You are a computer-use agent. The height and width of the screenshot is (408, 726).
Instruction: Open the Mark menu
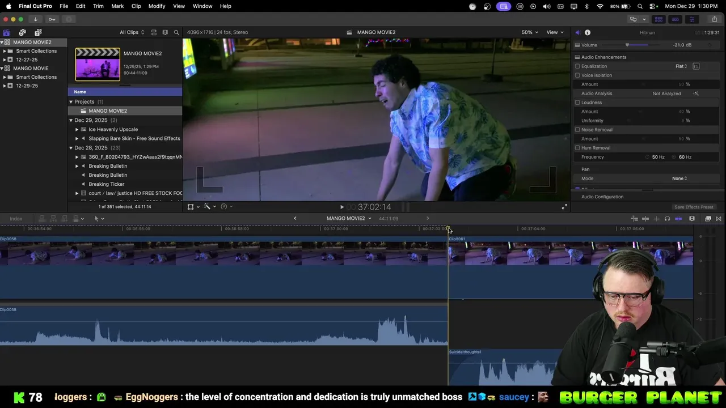[117, 6]
